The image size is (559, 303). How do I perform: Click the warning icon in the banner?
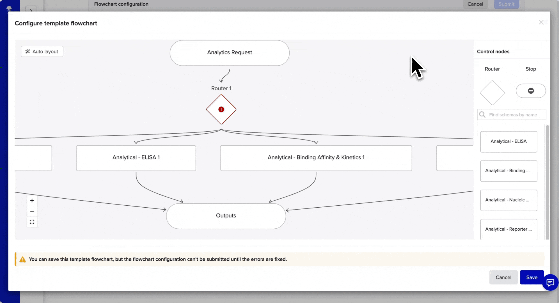pyautogui.click(x=22, y=259)
